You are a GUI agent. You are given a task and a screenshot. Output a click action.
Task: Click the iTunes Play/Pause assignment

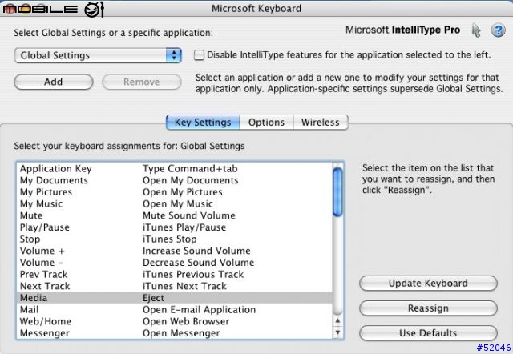184,227
